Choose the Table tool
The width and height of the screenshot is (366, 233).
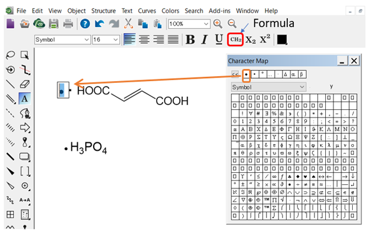click(x=10, y=214)
